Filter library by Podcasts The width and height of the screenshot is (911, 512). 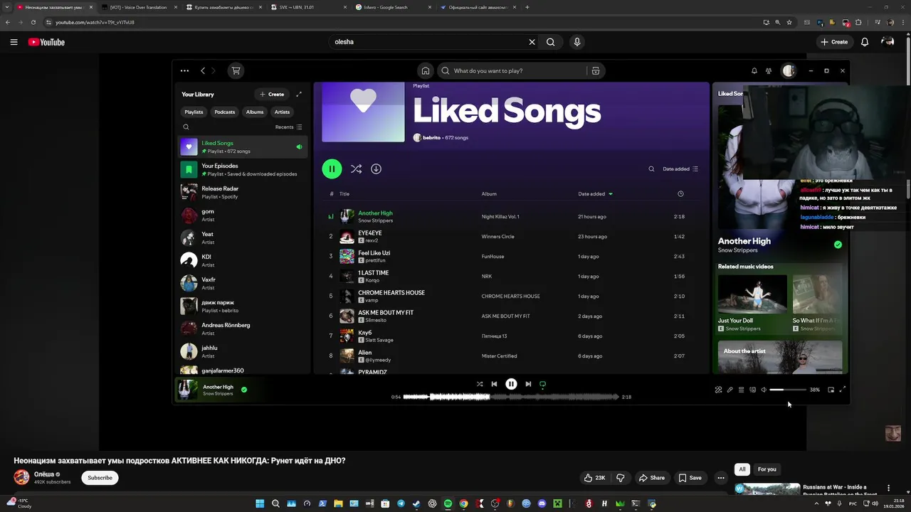coord(225,112)
